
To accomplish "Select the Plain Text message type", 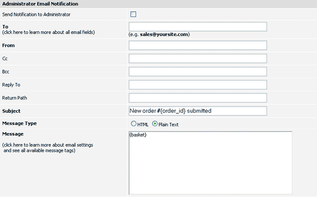I will click(155, 123).
